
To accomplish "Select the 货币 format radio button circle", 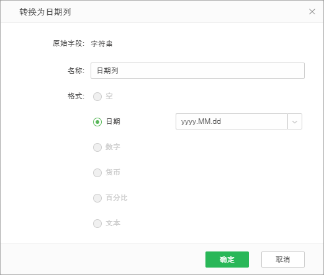I will pos(97,173).
